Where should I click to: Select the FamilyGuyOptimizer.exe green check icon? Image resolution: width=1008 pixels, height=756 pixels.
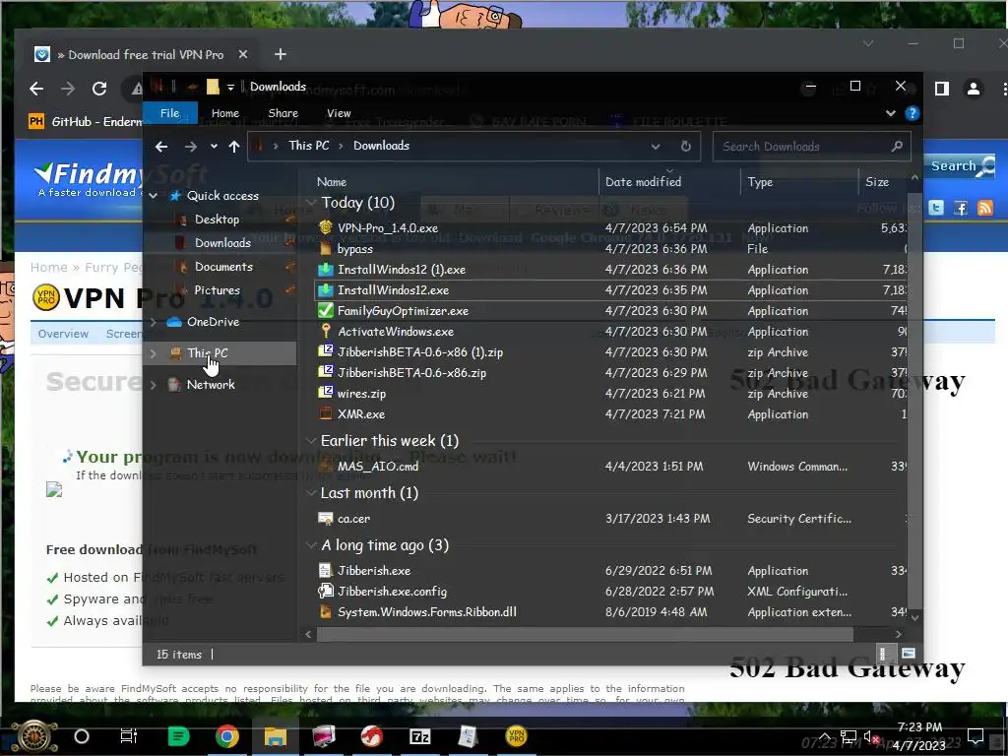coord(326,310)
